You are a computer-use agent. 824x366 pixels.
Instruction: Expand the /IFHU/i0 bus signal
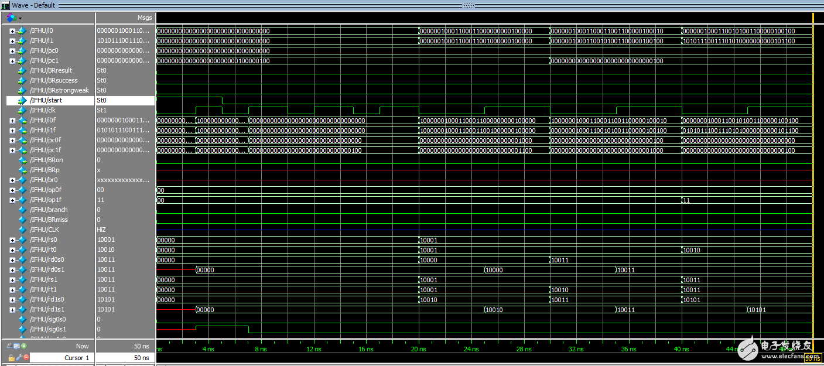tap(12, 30)
